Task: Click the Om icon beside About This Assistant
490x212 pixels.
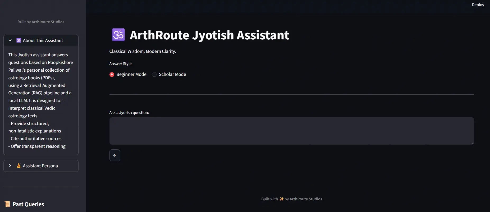Action: tap(19, 40)
